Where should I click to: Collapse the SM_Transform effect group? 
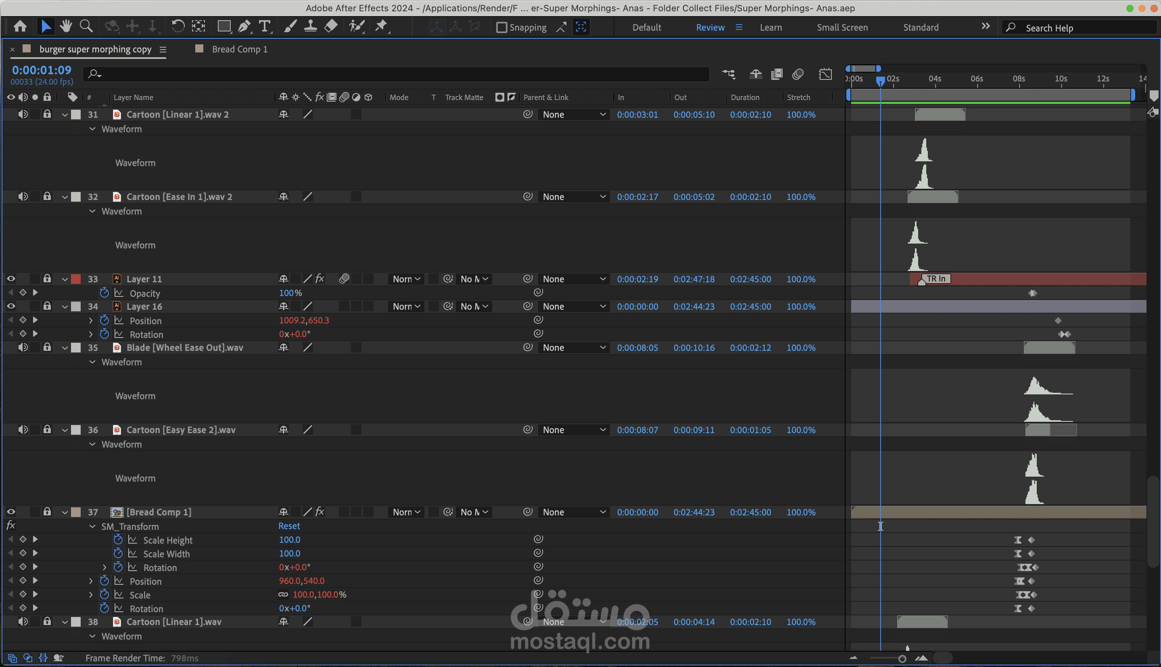pos(92,526)
